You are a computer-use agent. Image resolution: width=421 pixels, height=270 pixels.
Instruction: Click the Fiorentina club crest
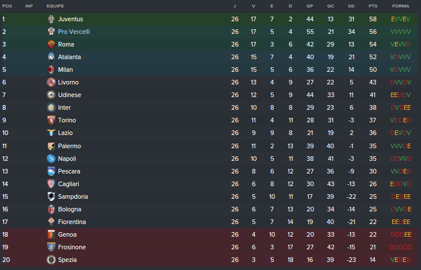pos(51,222)
